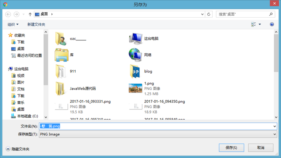This screenshot has width=281, height=158.
Task: Click the JavaWeb源代码 folder name
Action: click(83, 89)
